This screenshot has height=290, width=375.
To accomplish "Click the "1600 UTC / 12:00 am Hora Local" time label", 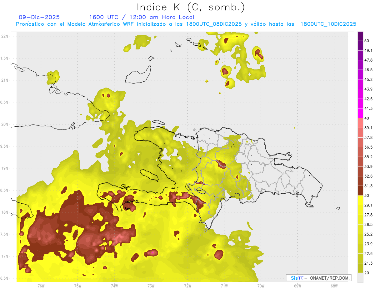I will point(142,17).
